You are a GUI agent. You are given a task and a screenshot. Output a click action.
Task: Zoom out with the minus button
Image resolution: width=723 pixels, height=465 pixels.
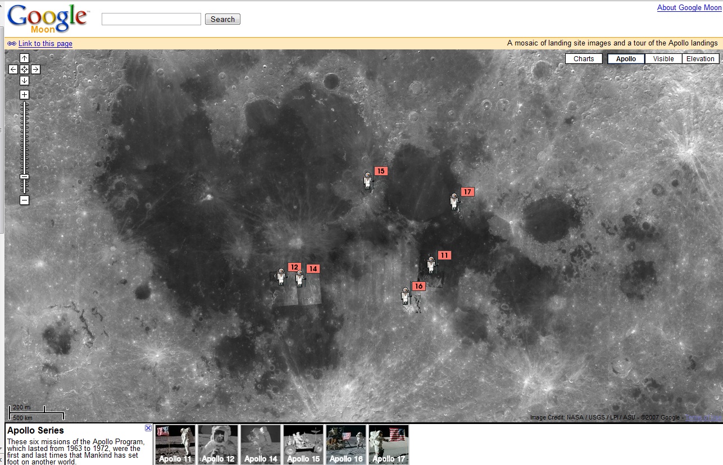(x=24, y=200)
